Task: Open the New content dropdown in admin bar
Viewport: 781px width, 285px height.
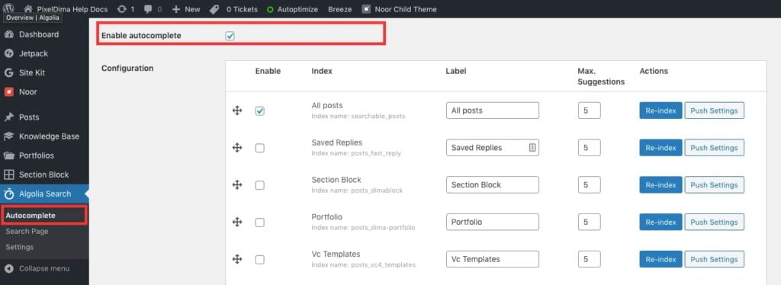Action: click(x=186, y=9)
